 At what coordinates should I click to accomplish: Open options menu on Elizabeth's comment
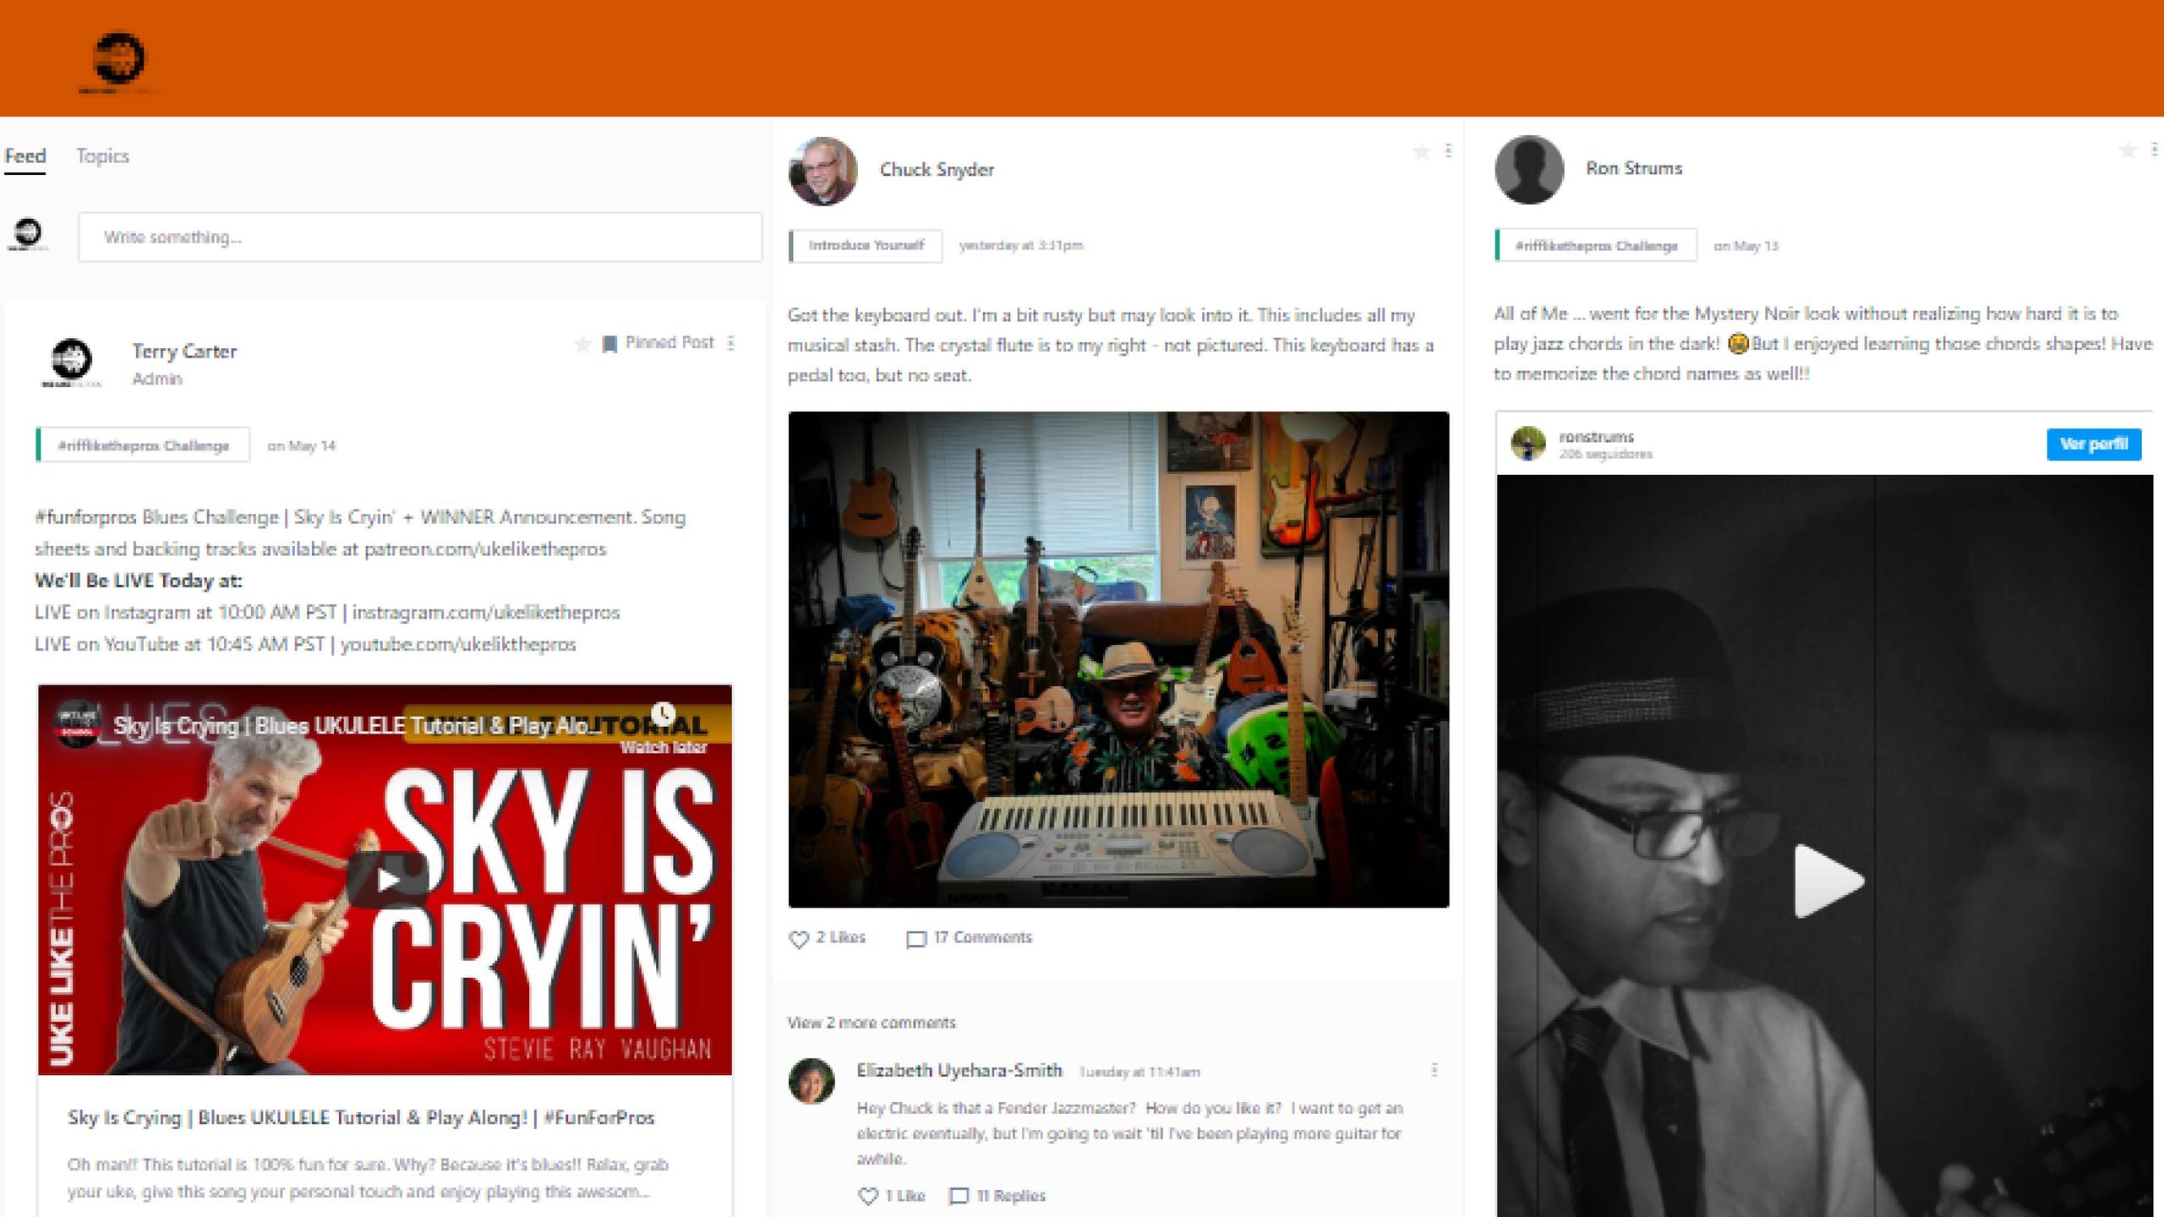(1434, 1070)
